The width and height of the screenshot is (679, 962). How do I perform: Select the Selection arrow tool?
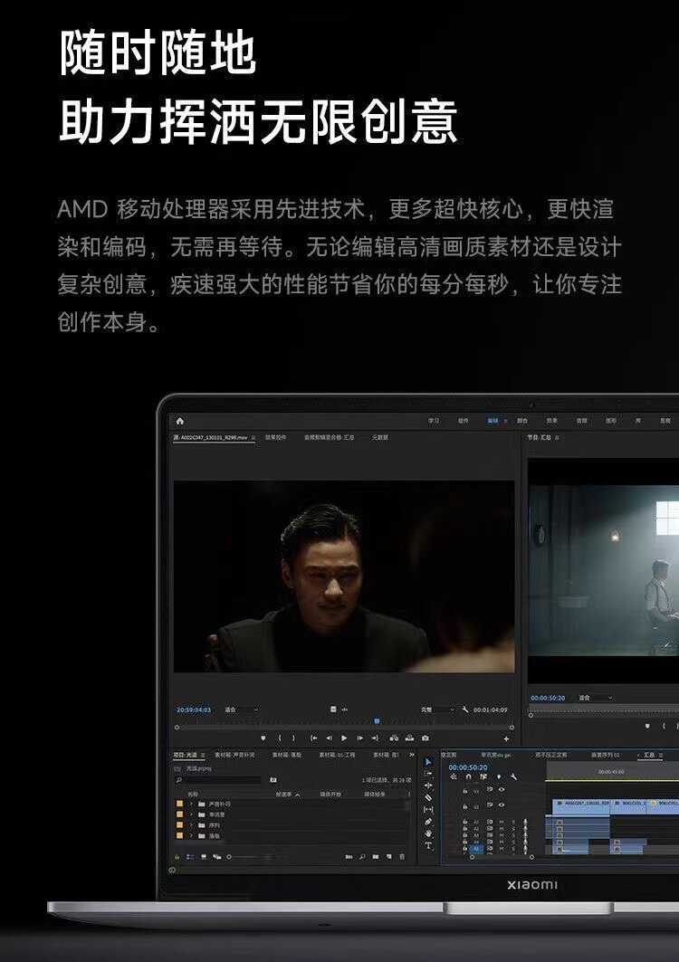[x=428, y=762]
